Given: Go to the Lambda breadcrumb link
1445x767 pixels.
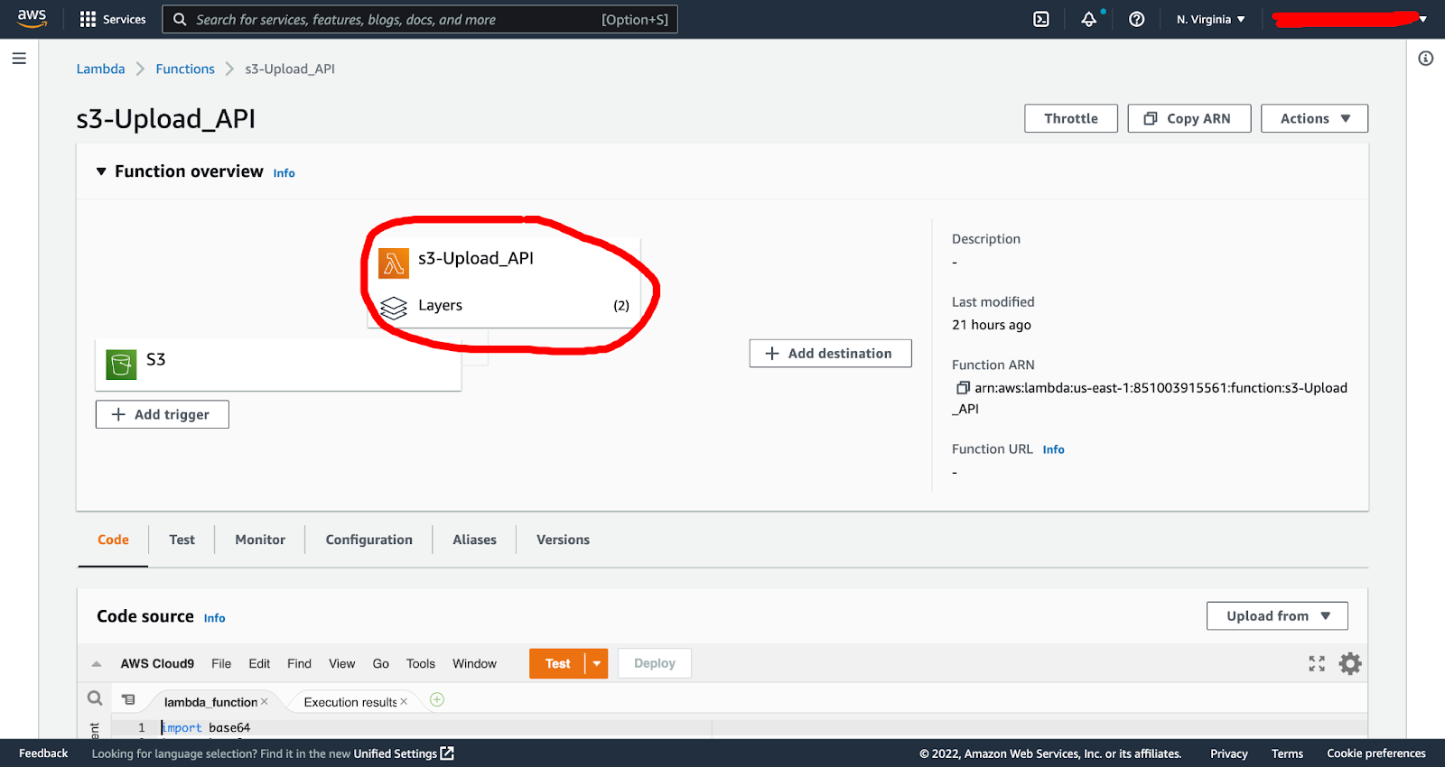Looking at the screenshot, I should pyautogui.click(x=100, y=69).
